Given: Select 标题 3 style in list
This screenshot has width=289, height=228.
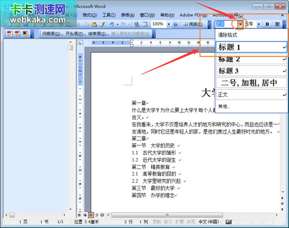Looking at the screenshot, I should coord(251,71).
